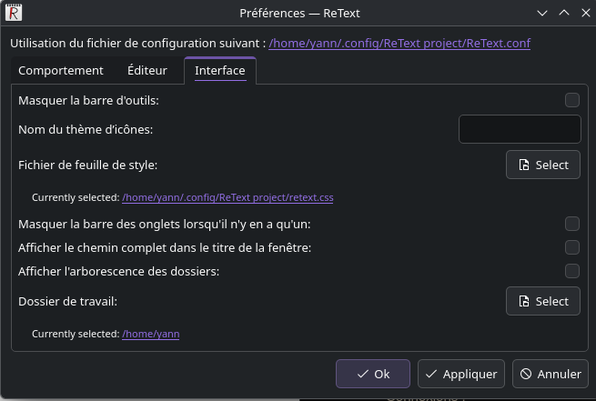Screen dimensions: 596x401
Task: Minimize the Préférences window
Action: 542,14
